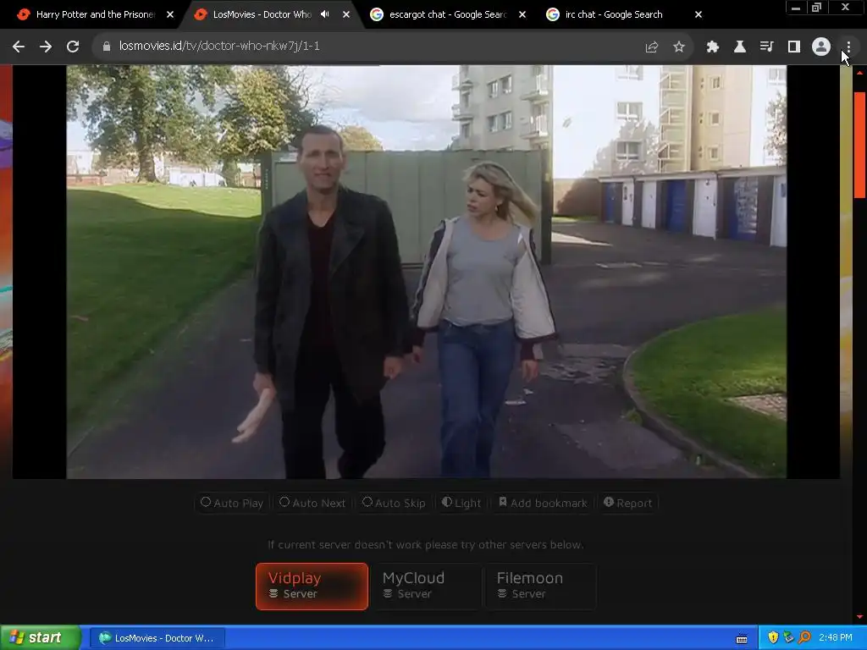
Task: Click the video player to pause playback
Action: click(427, 272)
